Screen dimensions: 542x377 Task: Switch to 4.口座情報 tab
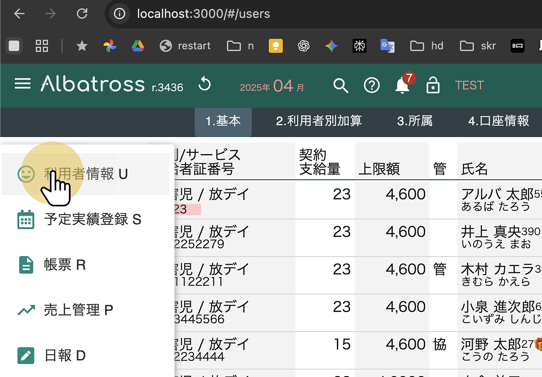point(498,121)
